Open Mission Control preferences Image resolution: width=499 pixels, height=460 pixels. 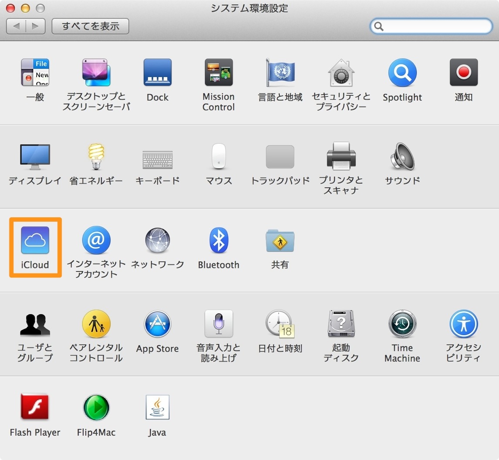[x=219, y=72]
